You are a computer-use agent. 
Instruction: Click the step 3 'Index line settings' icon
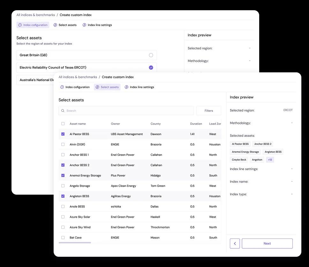[126, 87]
